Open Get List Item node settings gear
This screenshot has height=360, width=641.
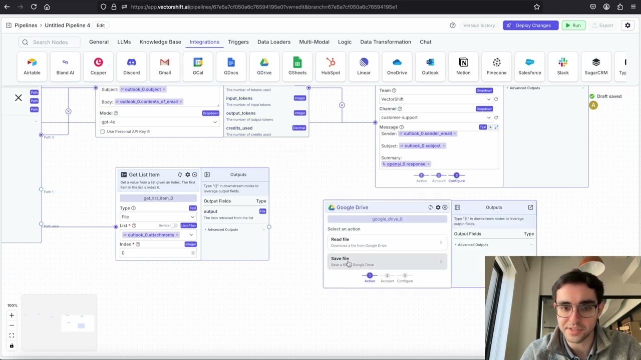click(x=187, y=174)
